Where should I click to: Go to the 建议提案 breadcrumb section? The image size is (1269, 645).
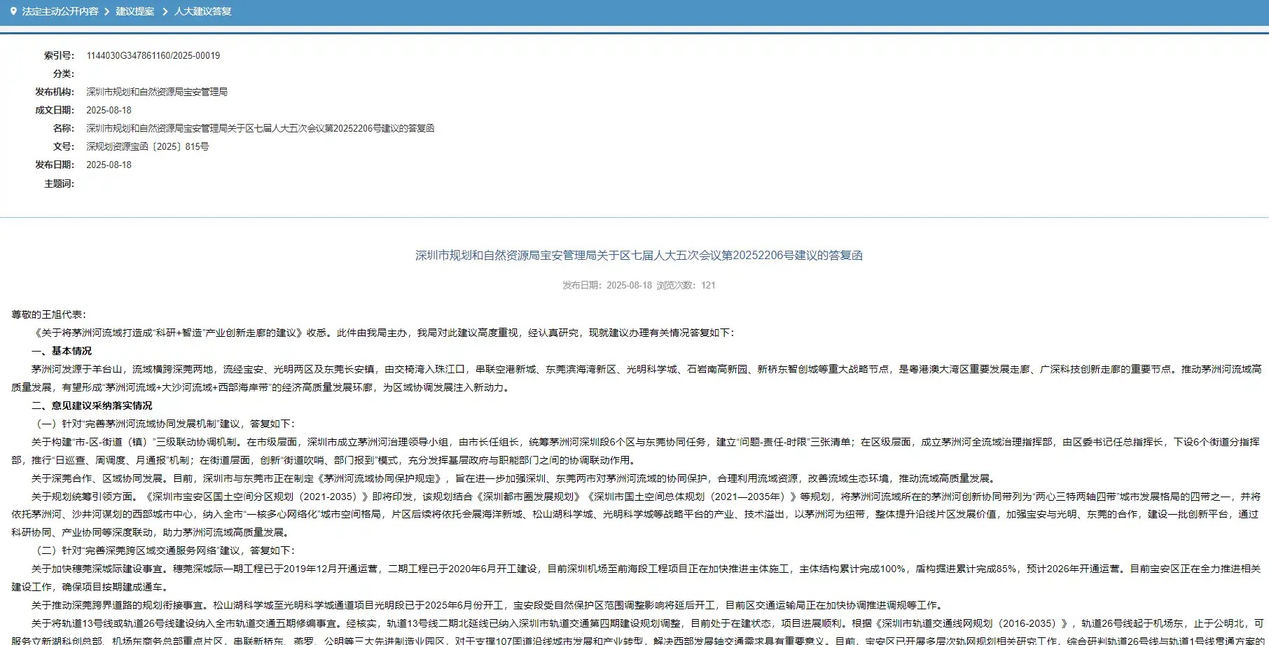coord(134,11)
